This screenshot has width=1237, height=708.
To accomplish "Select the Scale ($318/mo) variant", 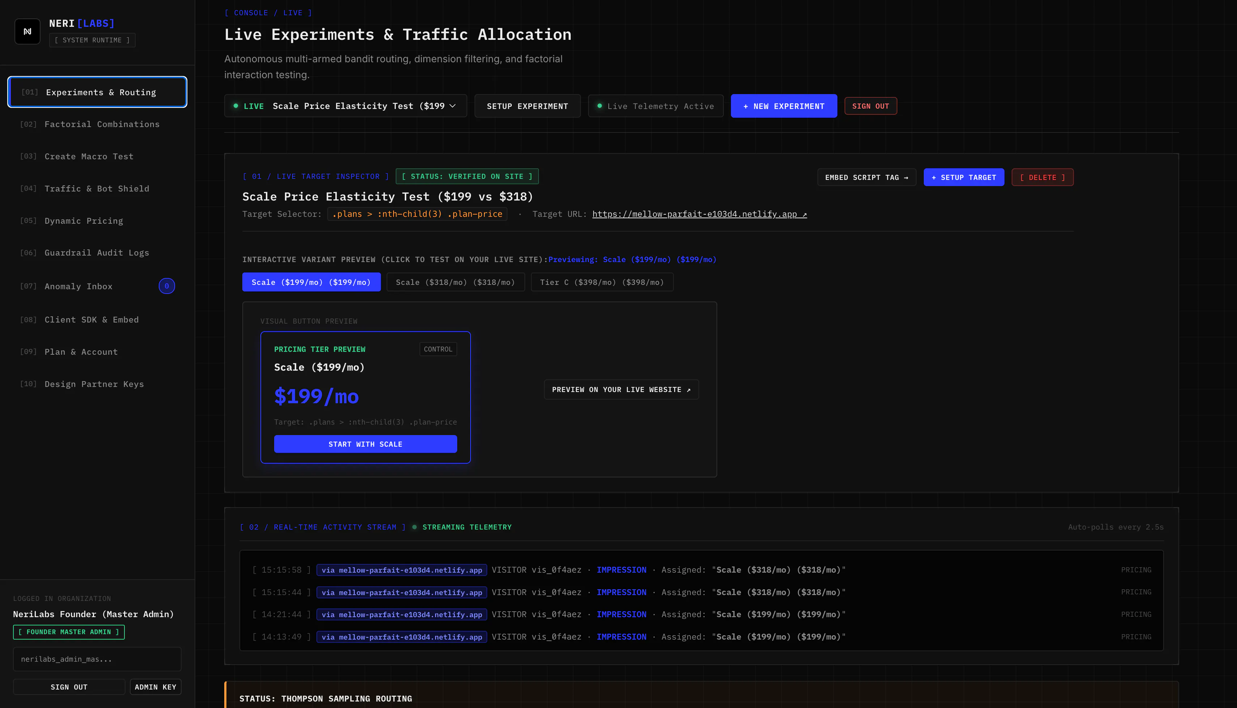I will coord(455,282).
